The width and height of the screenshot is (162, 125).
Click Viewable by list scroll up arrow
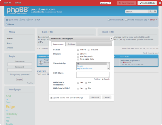click(x=108, y=64)
